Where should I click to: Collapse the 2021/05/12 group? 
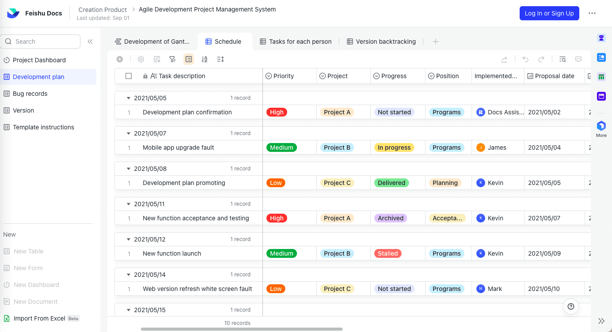coord(129,239)
